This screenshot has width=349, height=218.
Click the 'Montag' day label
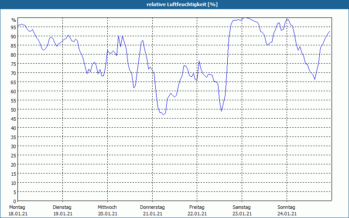pyautogui.click(x=17, y=208)
